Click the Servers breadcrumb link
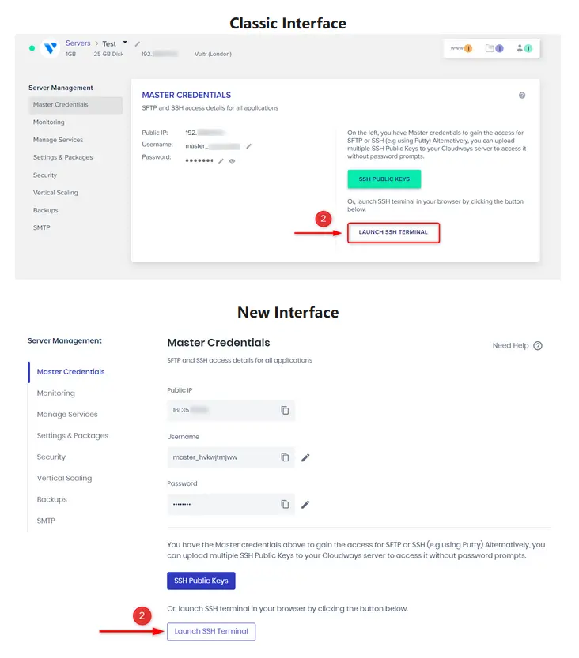579x658 pixels. [78, 43]
